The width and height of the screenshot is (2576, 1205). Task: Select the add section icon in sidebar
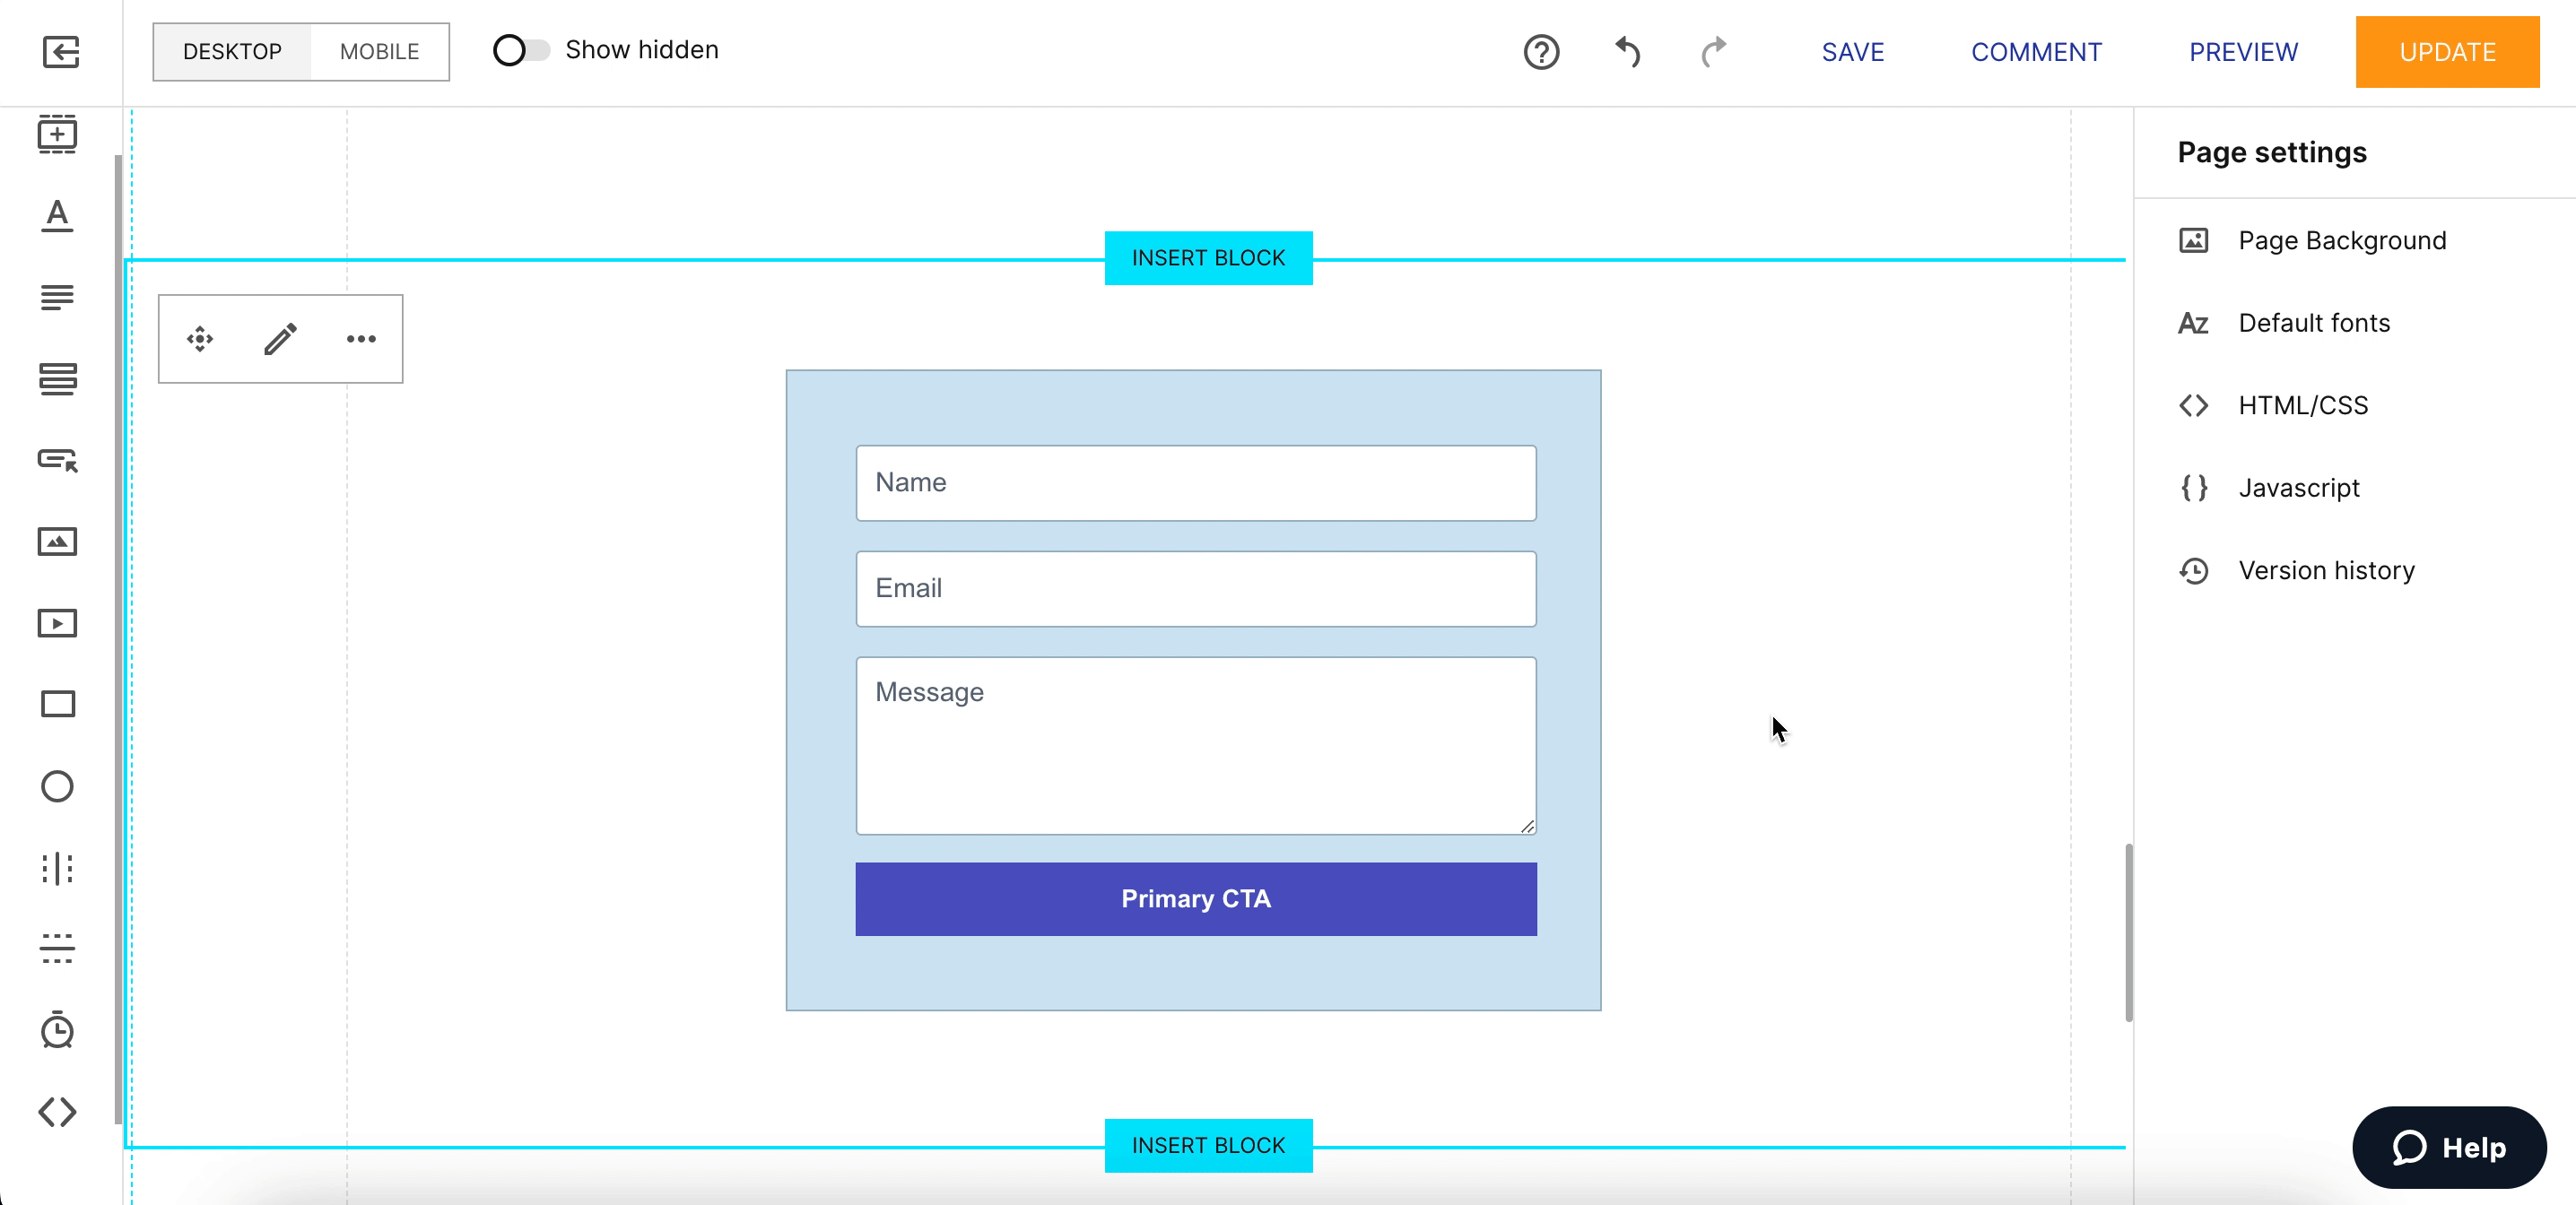[57, 134]
